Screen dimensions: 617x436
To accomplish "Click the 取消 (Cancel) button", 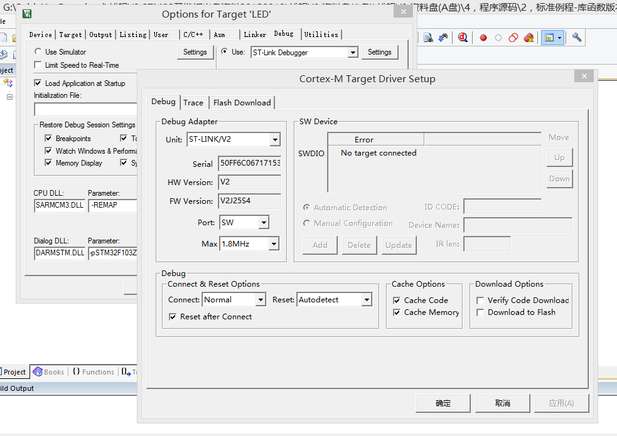I will pos(503,403).
